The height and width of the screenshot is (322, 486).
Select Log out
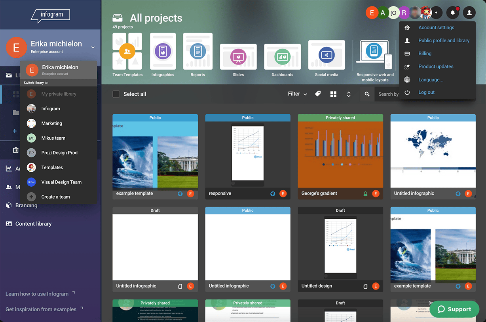(426, 92)
